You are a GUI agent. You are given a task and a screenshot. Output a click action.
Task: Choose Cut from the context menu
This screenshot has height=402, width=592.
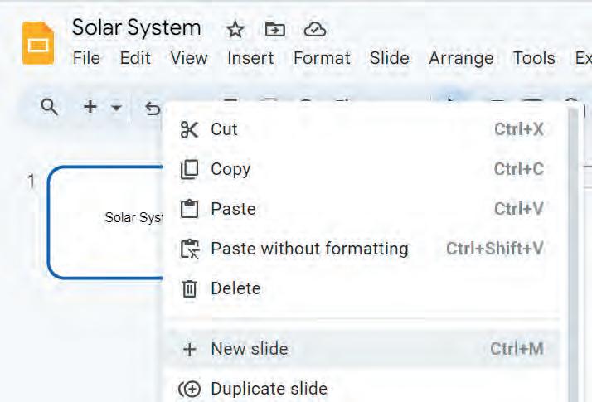click(224, 129)
